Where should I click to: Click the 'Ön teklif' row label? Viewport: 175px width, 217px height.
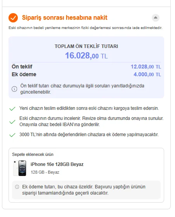22,67
